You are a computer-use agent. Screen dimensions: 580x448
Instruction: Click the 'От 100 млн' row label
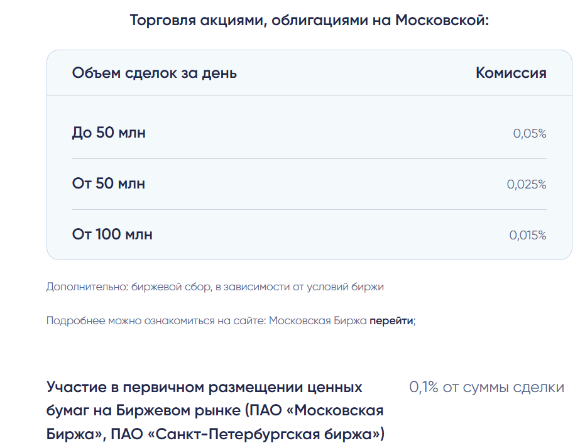112,234
